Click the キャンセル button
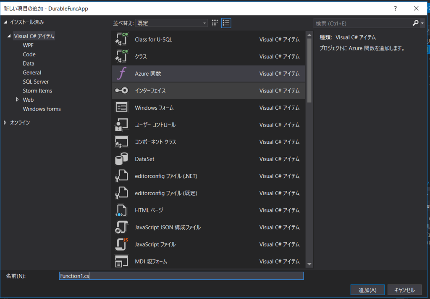This screenshot has height=299, width=430. (x=404, y=290)
